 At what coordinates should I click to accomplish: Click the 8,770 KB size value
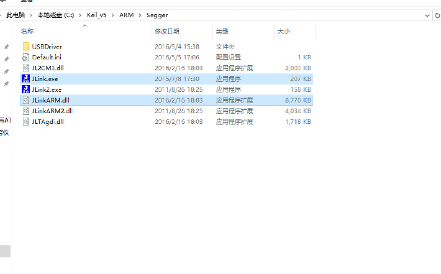click(298, 100)
